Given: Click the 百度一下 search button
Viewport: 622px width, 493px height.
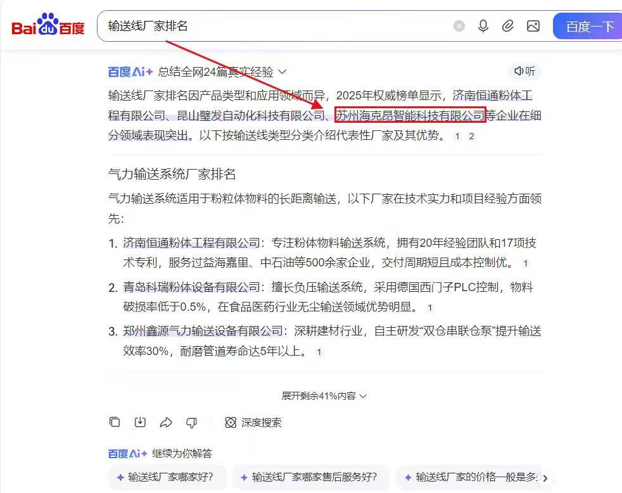Looking at the screenshot, I should tap(588, 26).
